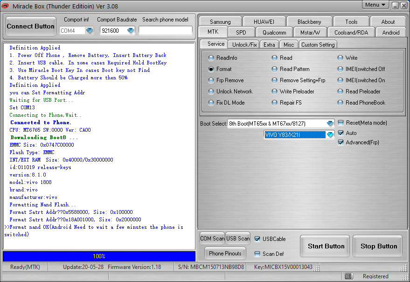This screenshot has width=410, height=282.
Task: Switch to the SPD tab
Action: click(x=241, y=33)
